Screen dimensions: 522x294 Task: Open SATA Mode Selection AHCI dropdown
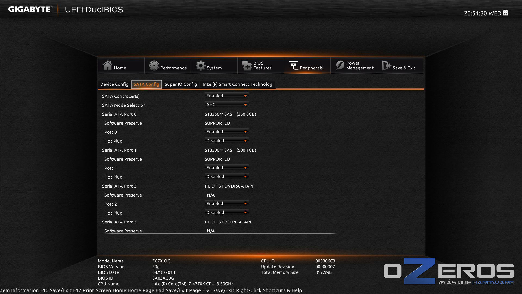click(x=226, y=105)
